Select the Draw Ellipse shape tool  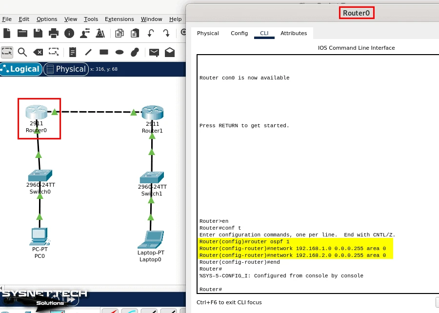119,52
